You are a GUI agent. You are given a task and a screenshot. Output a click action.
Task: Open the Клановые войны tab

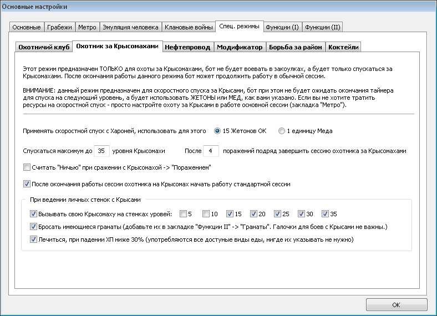tap(189, 27)
